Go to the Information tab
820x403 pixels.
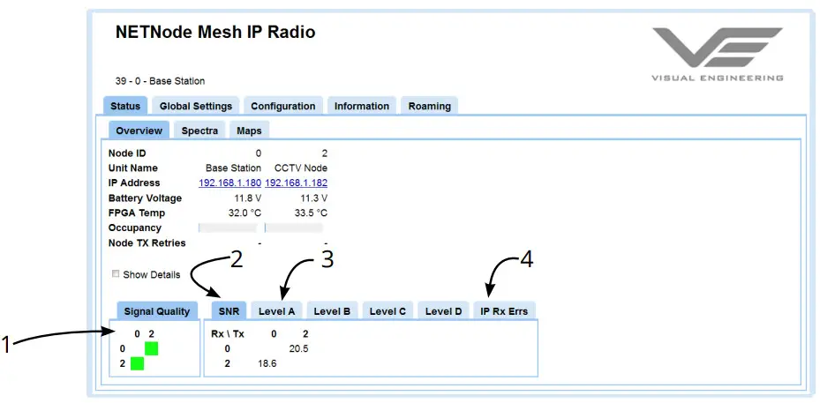click(x=362, y=106)
